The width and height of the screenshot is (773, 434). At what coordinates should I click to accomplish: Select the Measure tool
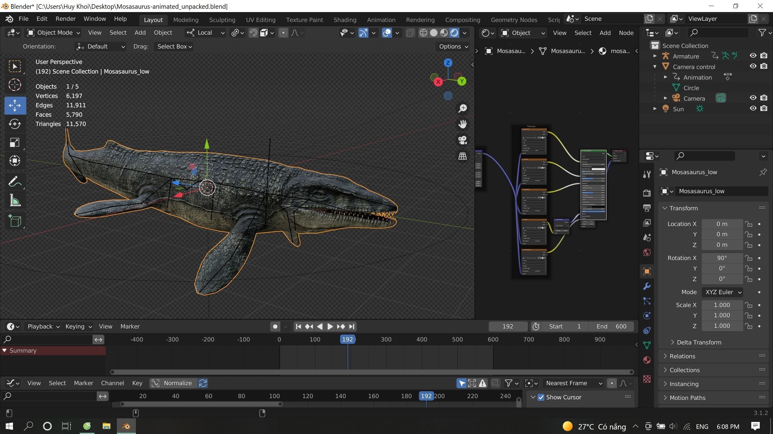tap(14, 200)
